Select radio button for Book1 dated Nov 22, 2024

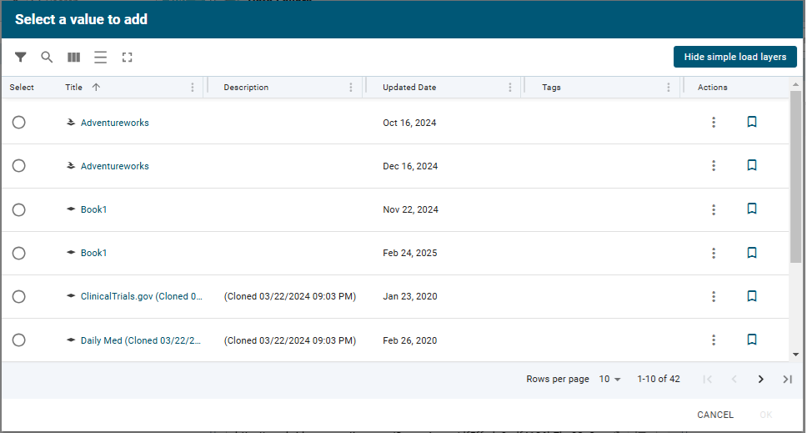[x=19, y=209]
